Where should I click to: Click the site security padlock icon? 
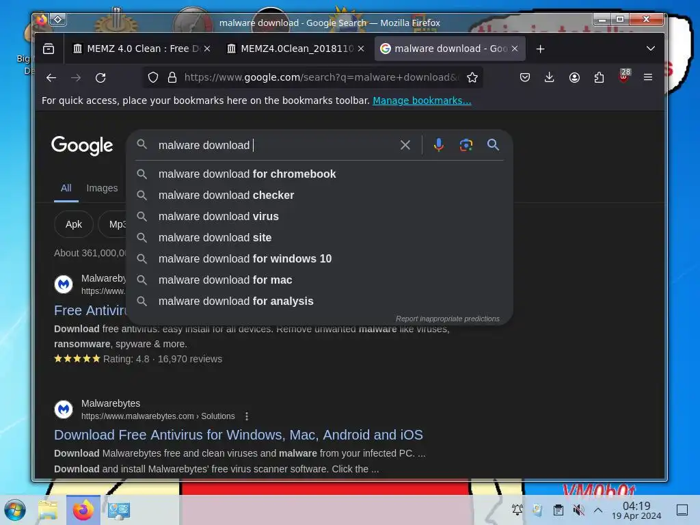[x=172, y=78]
